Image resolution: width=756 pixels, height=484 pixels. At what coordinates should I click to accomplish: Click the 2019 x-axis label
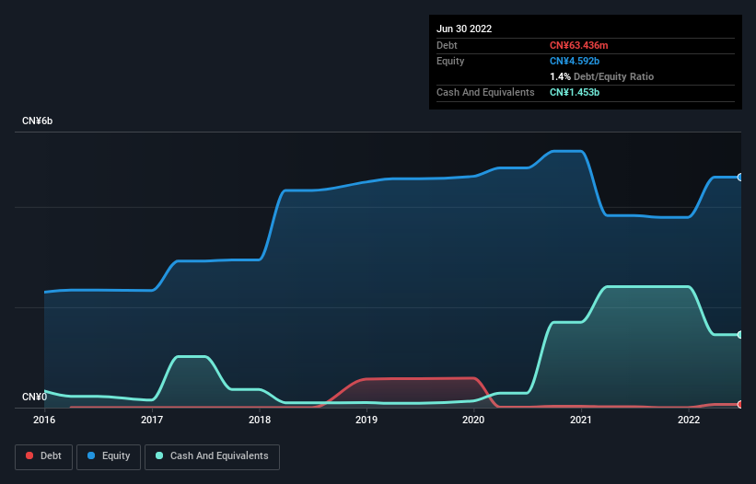[366, 420]
